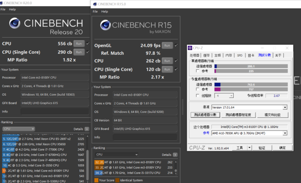Click the Cinebench R20 sphere logo
Viewport: 301px width, 183px height.
(x=15, y=23)
